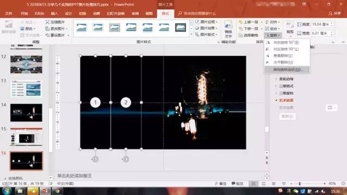Switch to the 设计 (Design) ribbon tab
The height and width of the screenshot is (195, 347).
coord(68,14)
